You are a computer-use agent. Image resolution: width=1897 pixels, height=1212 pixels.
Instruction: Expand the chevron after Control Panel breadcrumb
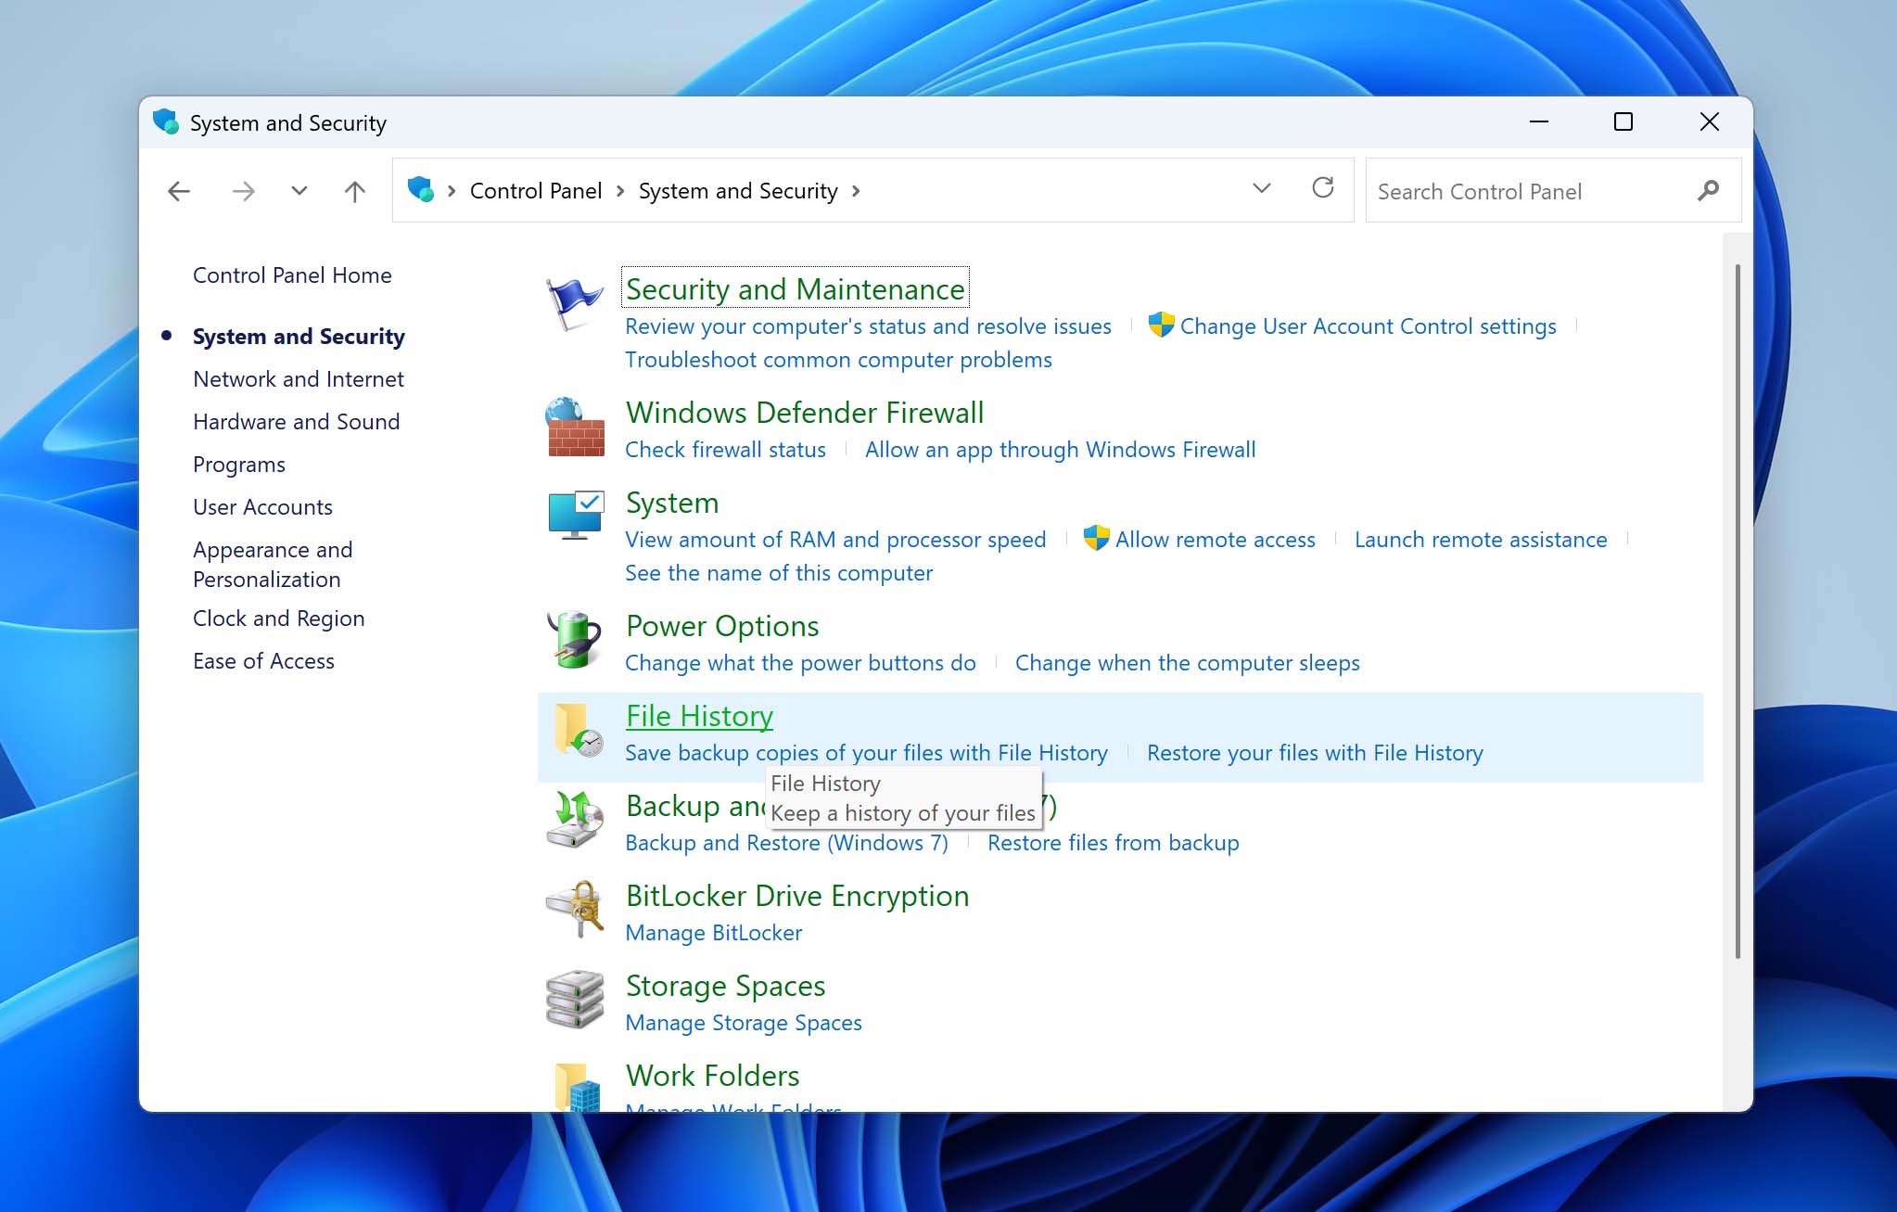[x=620, y=191]
